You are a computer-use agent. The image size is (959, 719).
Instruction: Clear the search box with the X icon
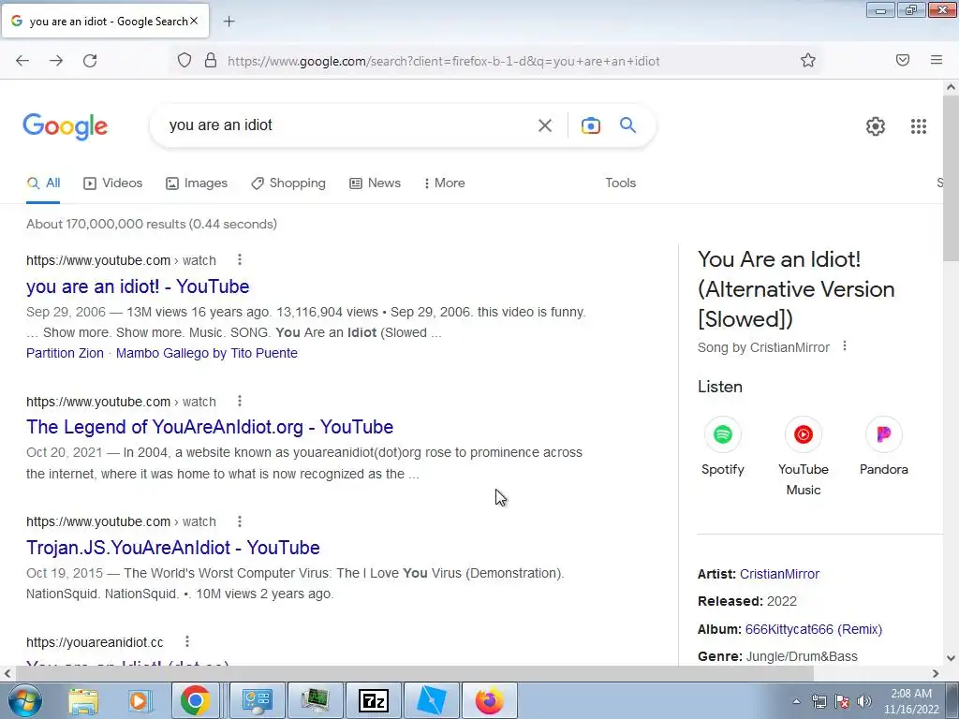(544, 125)
